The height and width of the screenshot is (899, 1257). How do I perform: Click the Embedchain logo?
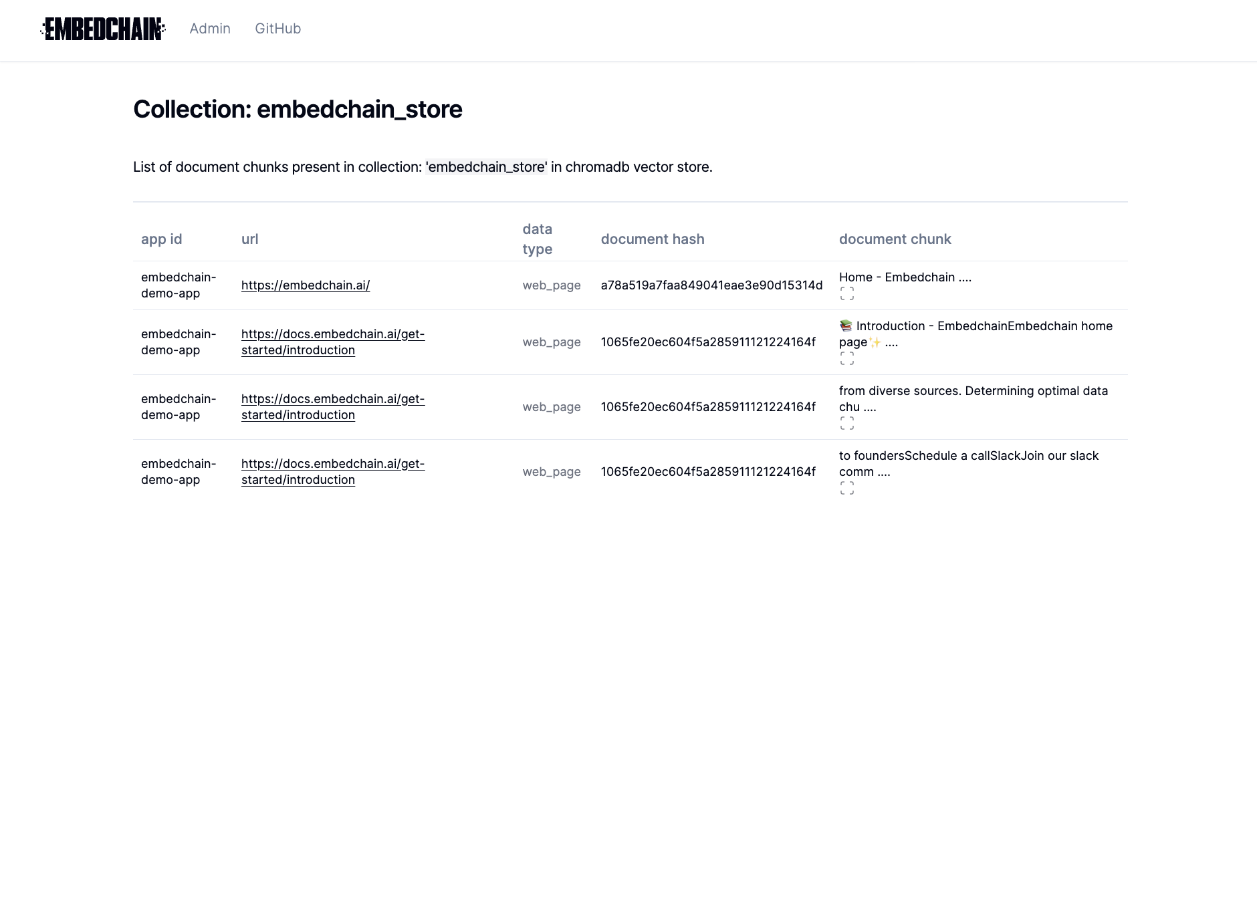click(x=103, y=29)
